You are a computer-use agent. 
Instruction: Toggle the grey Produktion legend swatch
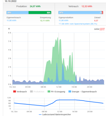31,91
